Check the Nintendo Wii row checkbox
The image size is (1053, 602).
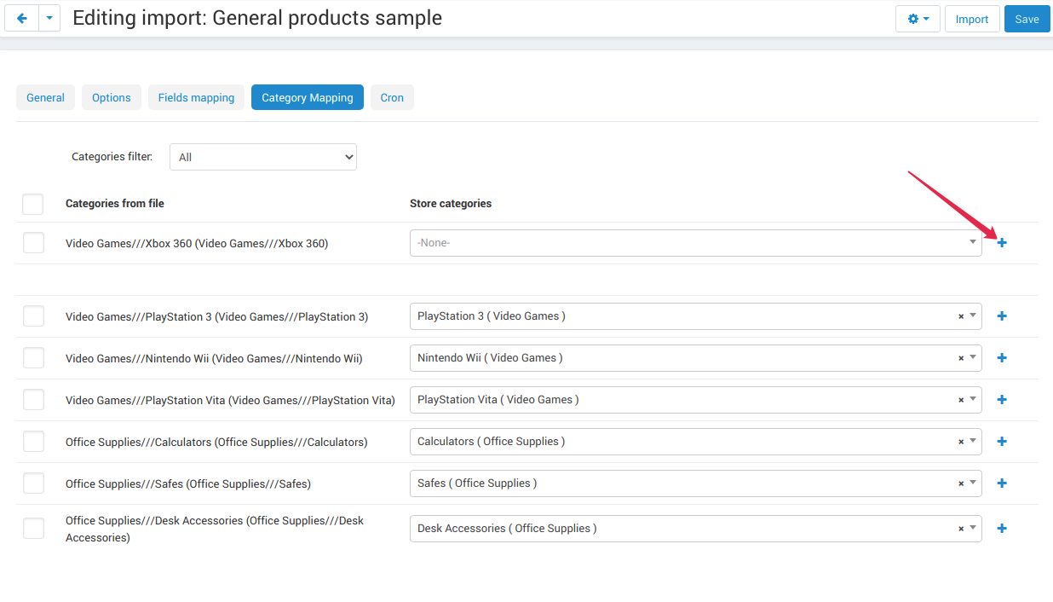click(33, 358)
